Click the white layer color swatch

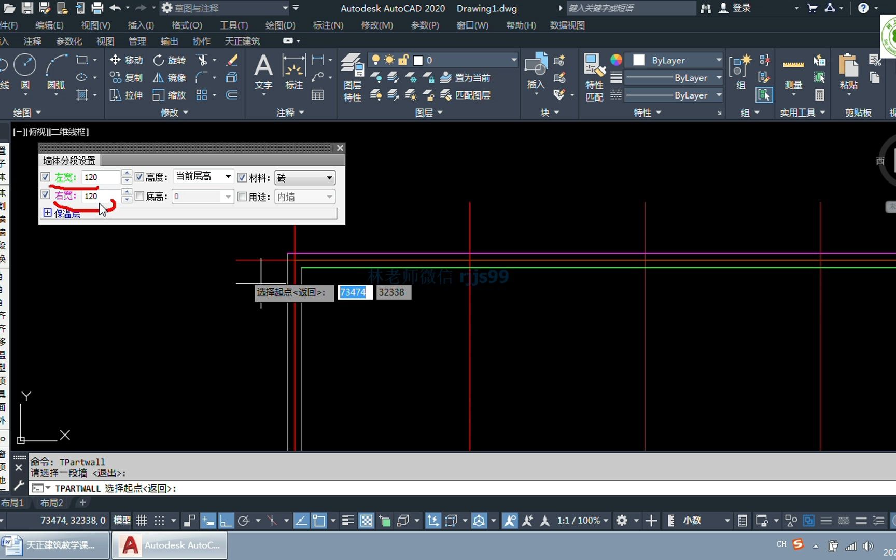(x=418, y=60)
